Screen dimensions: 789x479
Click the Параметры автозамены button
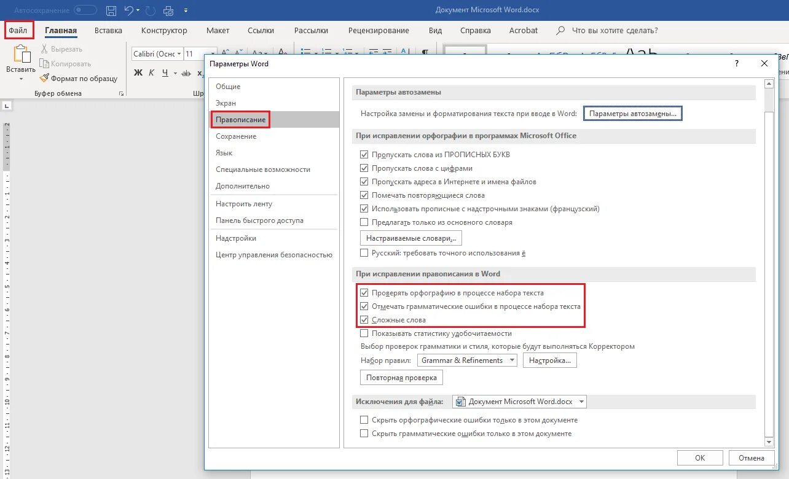pyautogui.click(x=632, y=114)
